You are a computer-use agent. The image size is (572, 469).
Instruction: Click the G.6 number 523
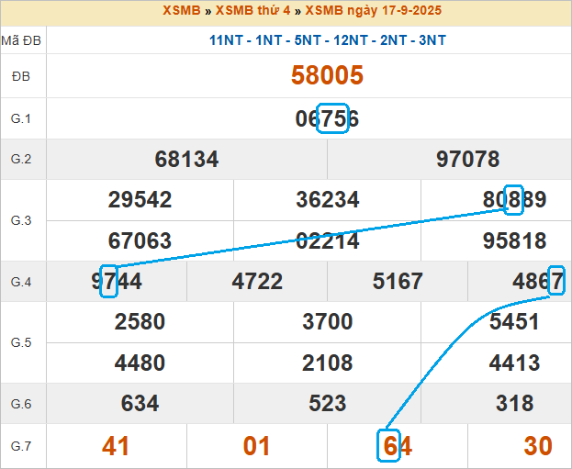point(327,403)
